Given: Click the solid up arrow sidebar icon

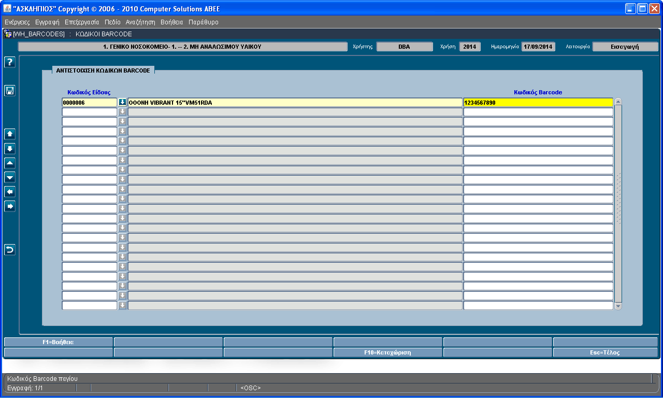Looking at the screenshot, I should [x=10, y=134].
